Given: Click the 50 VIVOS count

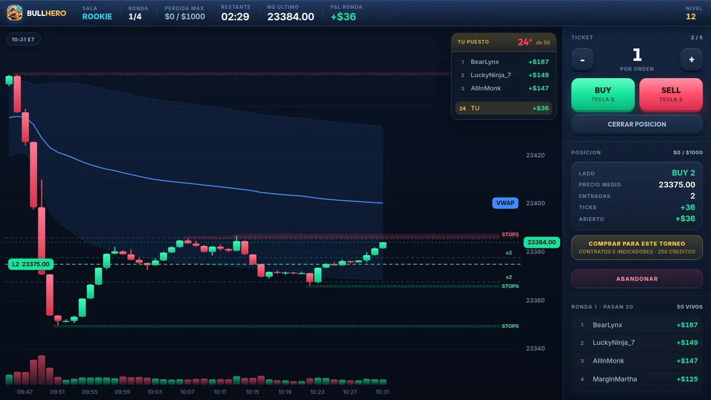Looking at the screenshot, I should [x=690, y=307].
